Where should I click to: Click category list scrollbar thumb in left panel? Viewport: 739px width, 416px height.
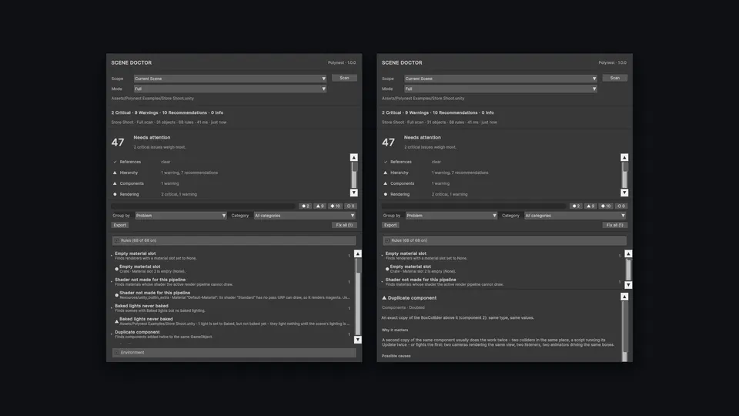pyautogui.click(x=354, y=167)
